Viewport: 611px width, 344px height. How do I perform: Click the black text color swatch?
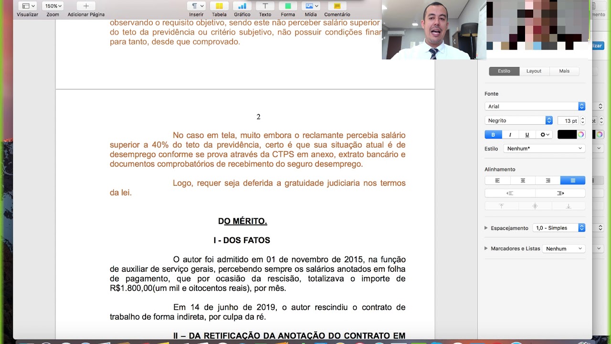pos(567,135)
